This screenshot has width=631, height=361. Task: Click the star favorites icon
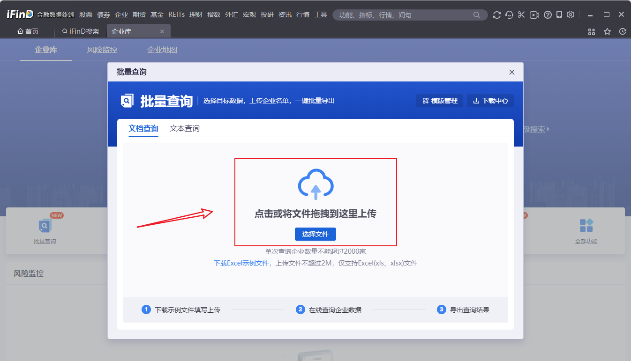click(607, 31)
